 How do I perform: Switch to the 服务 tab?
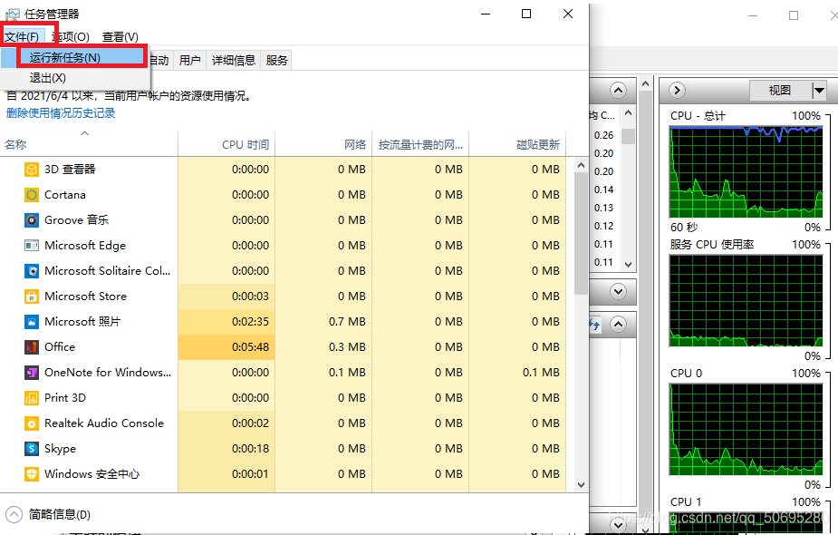tap(277, 61)
